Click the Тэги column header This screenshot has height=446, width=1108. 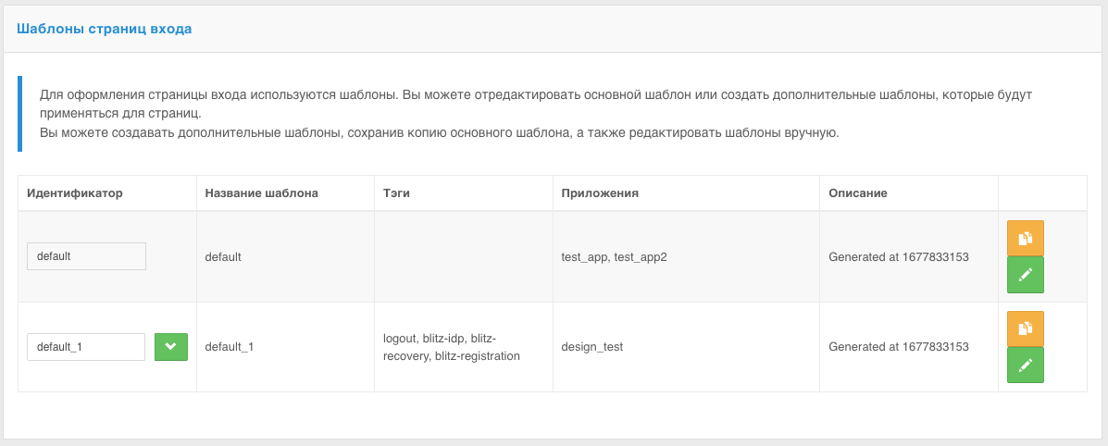396,193
